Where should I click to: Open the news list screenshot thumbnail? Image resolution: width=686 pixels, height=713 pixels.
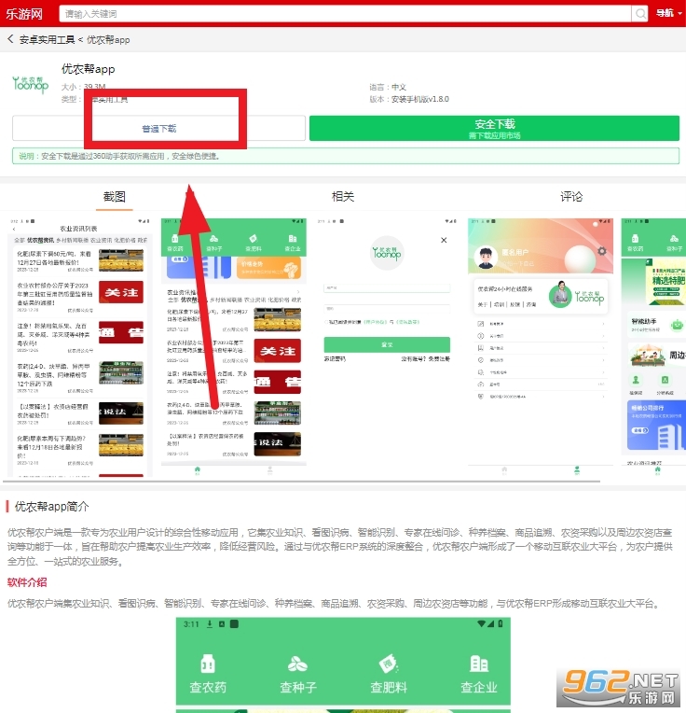click(78, 348)
